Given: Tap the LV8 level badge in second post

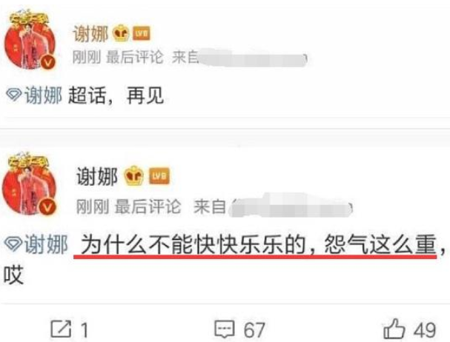Looking at the screenshot, I should (159, 175).
